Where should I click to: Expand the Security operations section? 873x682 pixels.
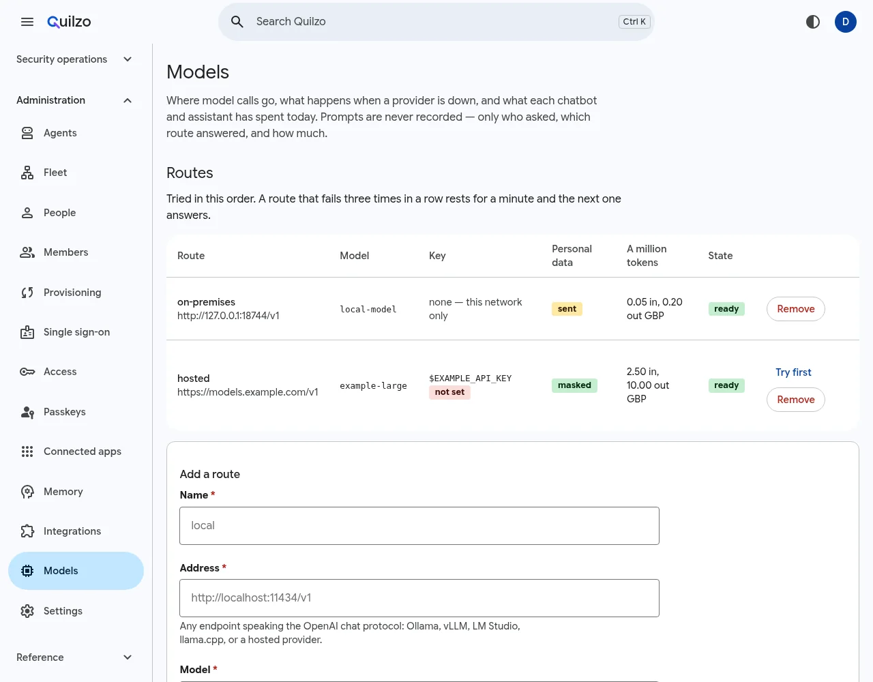pos(75,59)
